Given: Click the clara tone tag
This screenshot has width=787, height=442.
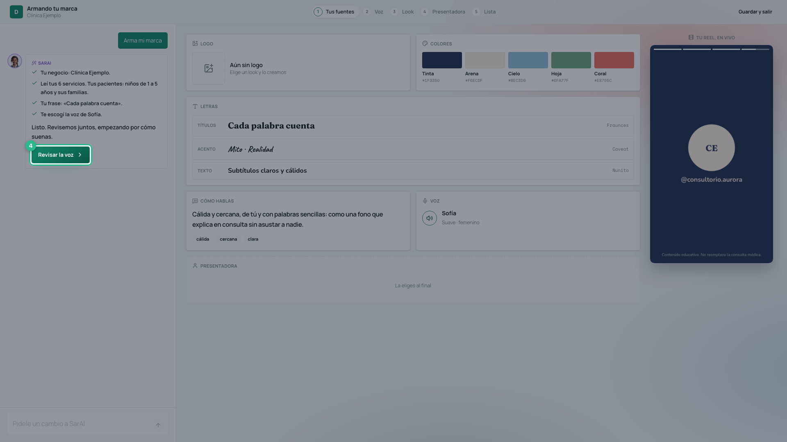Looking at the screenshot, I should pos(253,239).
